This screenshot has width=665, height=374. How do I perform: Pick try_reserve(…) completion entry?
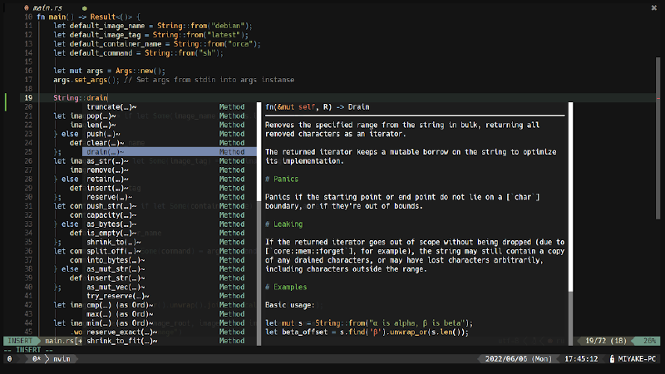click(x=170, y=296)
